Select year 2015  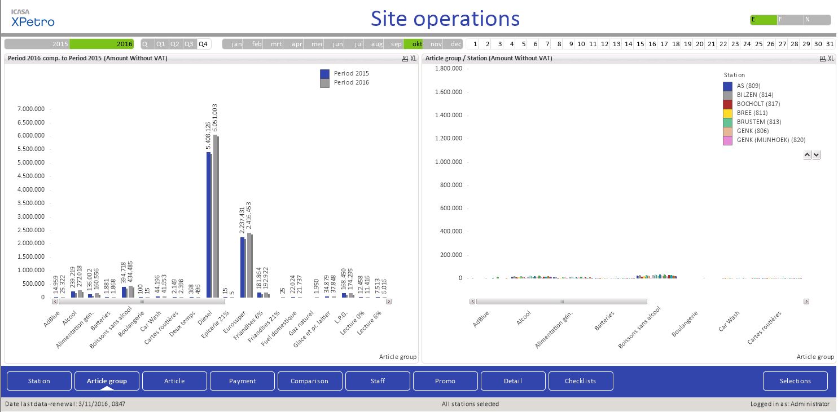pyautogui.click(x=37, y=44)
